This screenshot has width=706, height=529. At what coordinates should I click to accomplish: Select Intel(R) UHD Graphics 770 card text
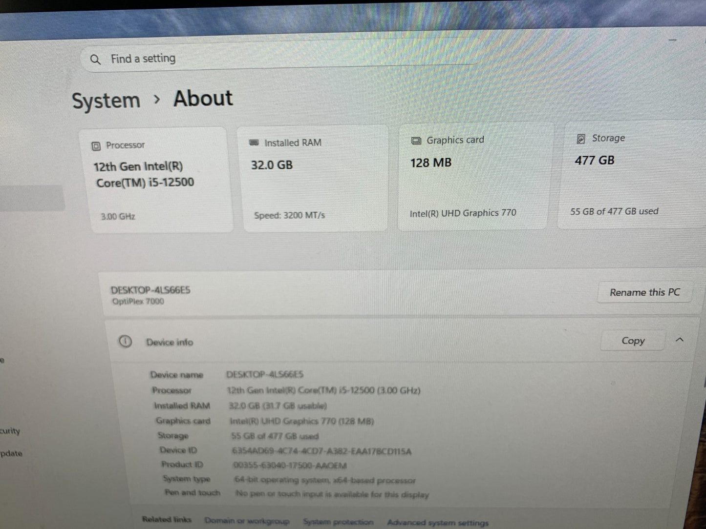pos(463,213)
